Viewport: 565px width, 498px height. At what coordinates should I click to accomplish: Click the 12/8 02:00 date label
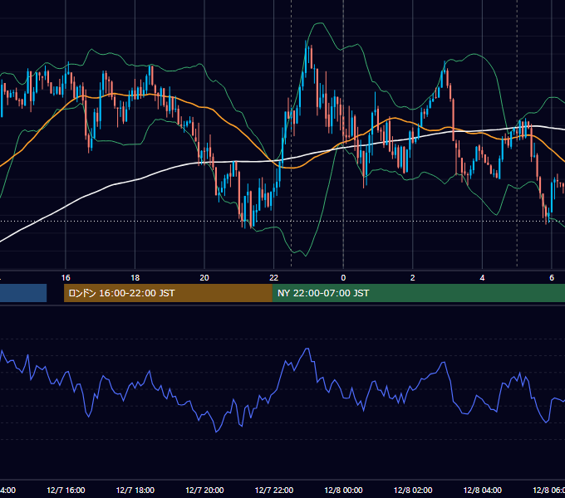point(413,490)
